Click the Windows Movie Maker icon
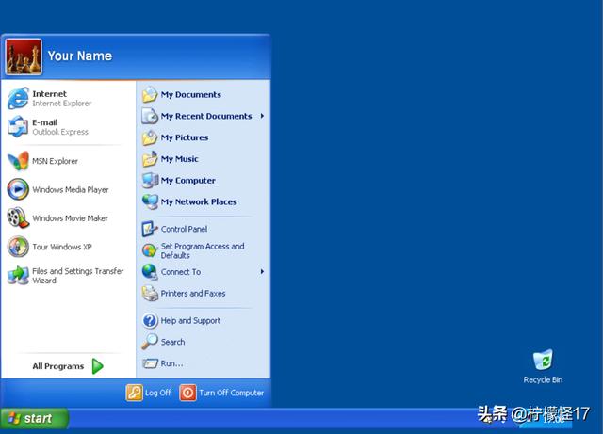The height and width of the screenshot is (434, 603). click(18, 217)
